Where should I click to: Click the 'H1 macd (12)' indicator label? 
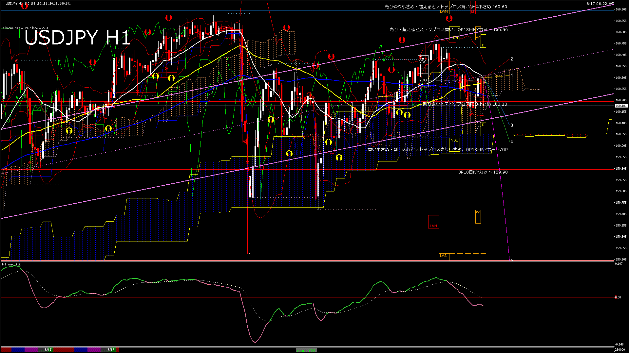point(12,264)
